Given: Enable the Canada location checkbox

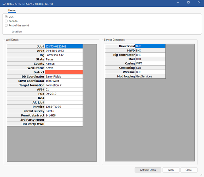Looking at the screenshot, I should pos(6,21).
